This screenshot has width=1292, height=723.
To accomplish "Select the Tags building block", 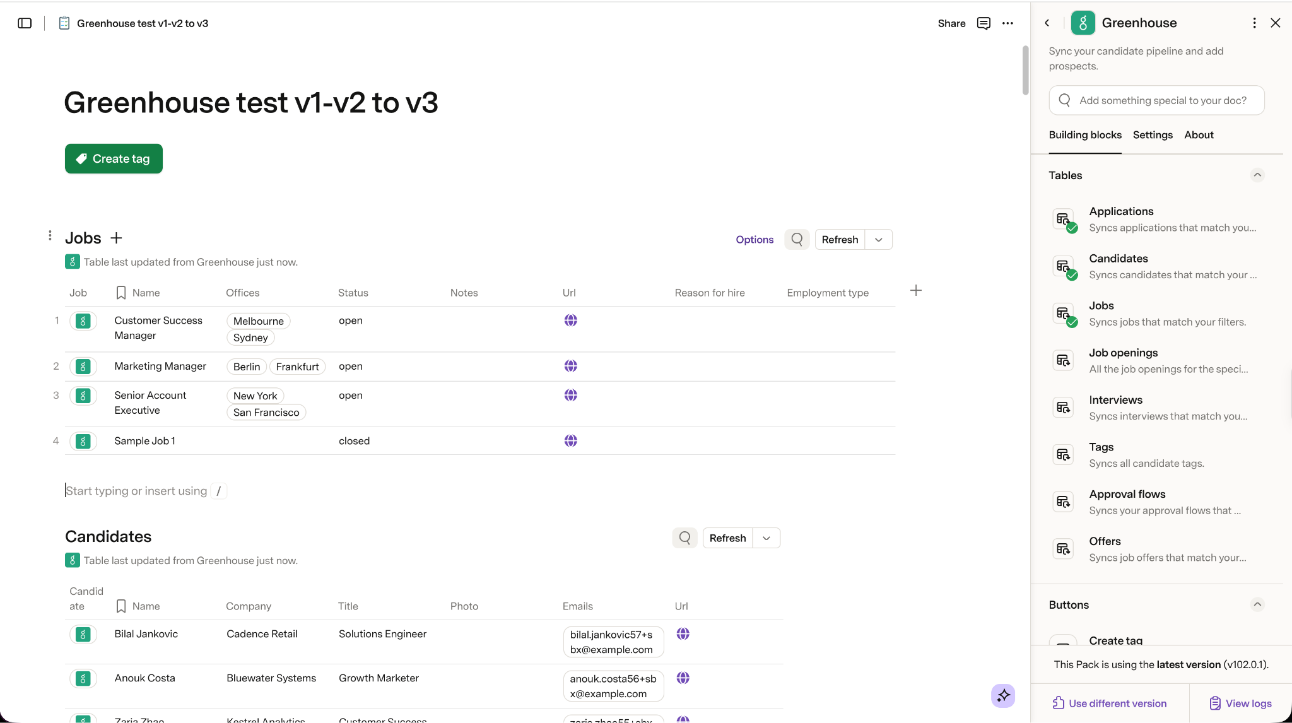I will [x=1156, y=455].
